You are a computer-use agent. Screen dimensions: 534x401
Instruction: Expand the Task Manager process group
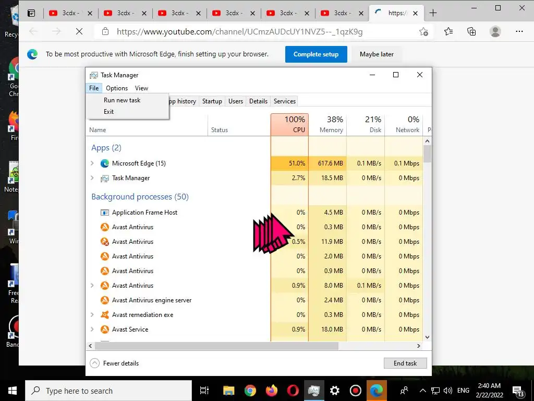click(x=92, y=178)
